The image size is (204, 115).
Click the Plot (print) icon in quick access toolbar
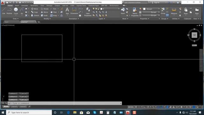(x=20, y=2)
